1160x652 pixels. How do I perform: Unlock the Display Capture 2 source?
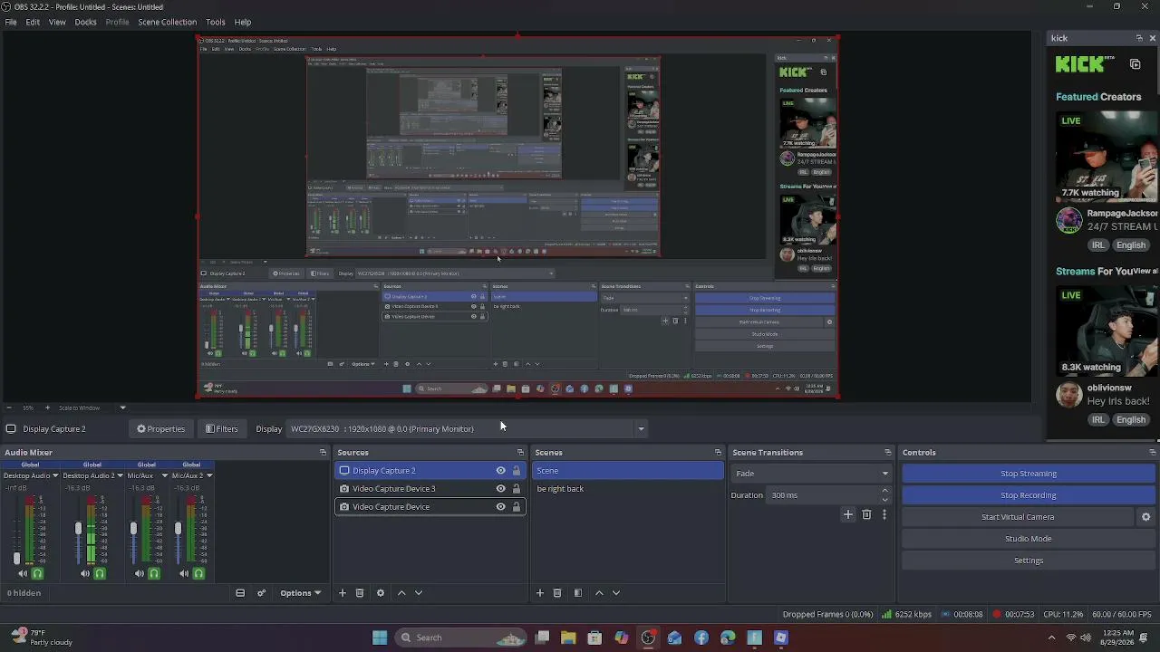click(517, 471)
